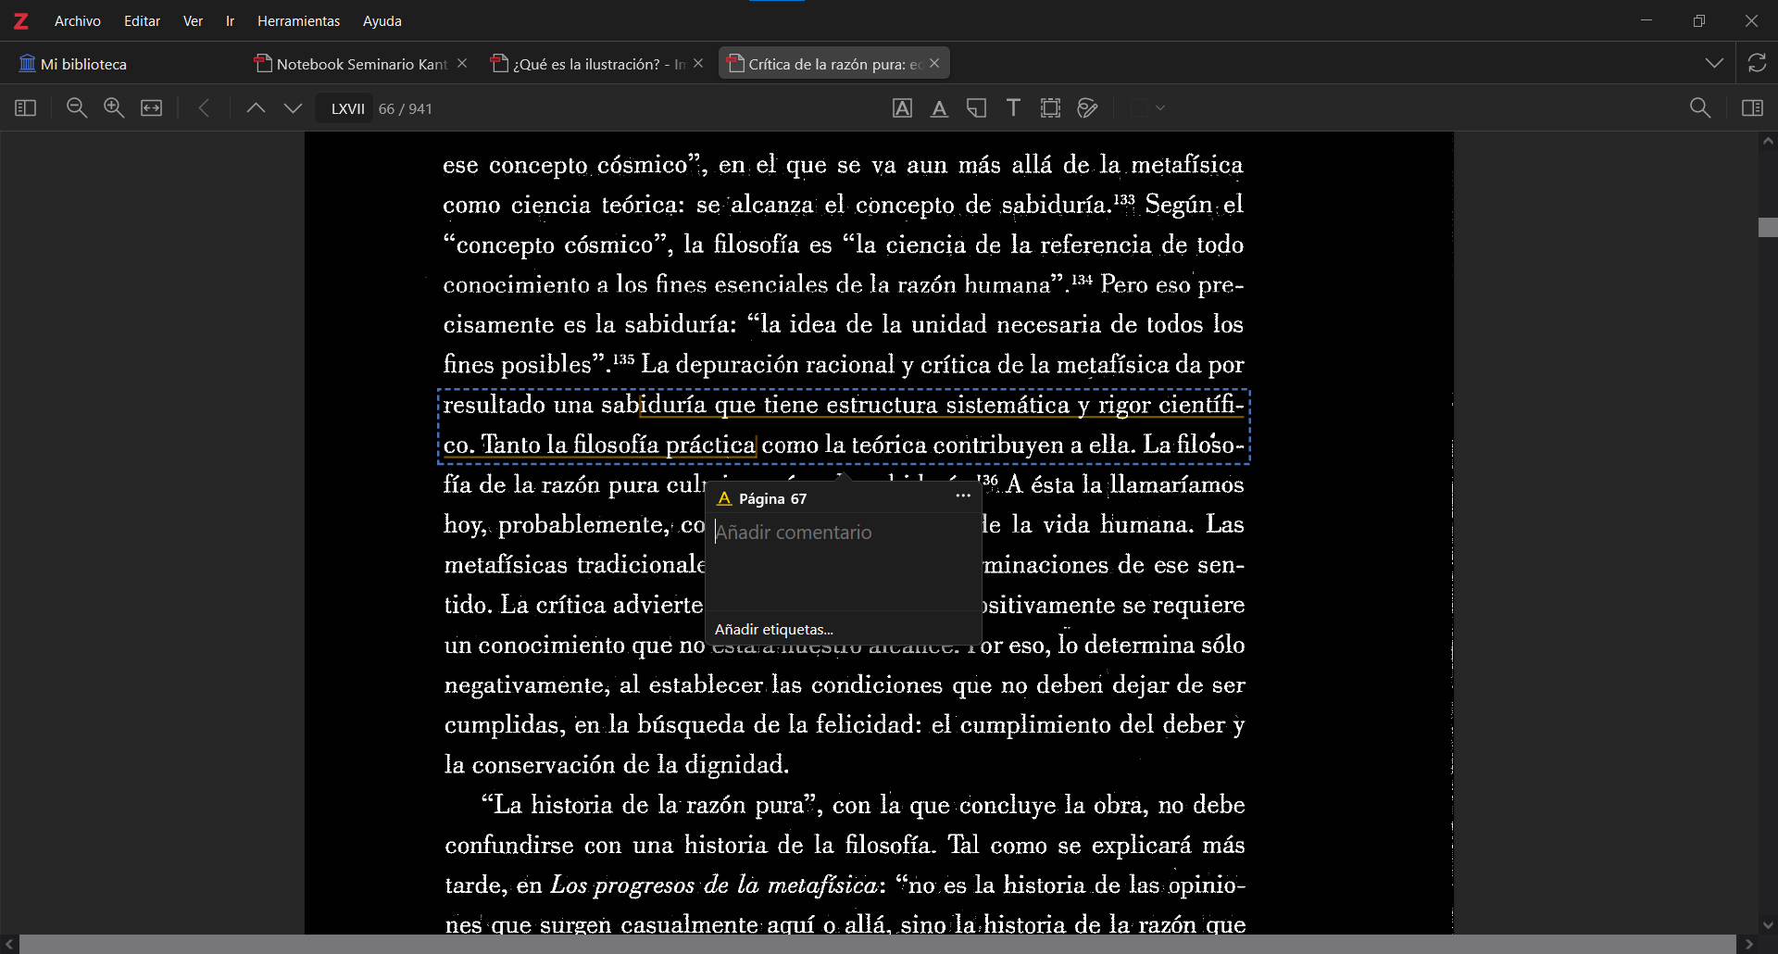Viewport: 1778px width, 954px height.
Task: Zoom out of the PDF page
Action: [77, 108]
